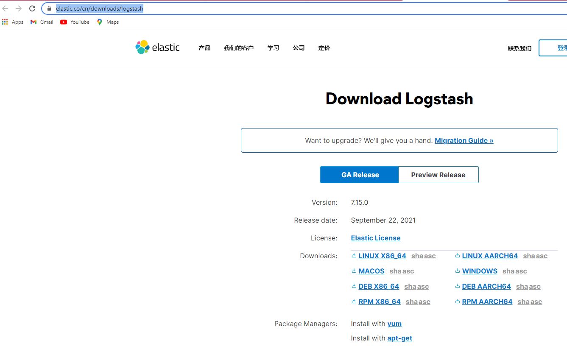Viewport: 567px width, 346px height.
Task: Download the DEB AARCH64 package
Action: point(486,286)
